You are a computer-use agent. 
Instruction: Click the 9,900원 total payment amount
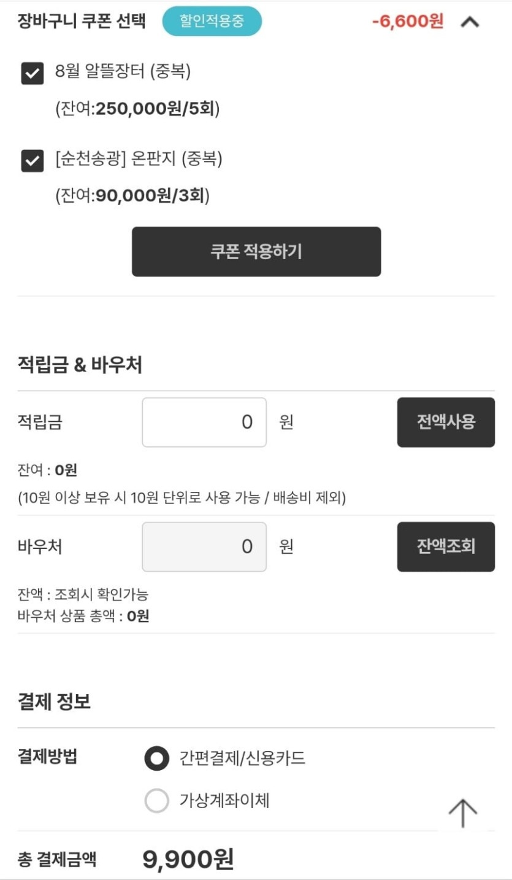(x=188, y=860)
